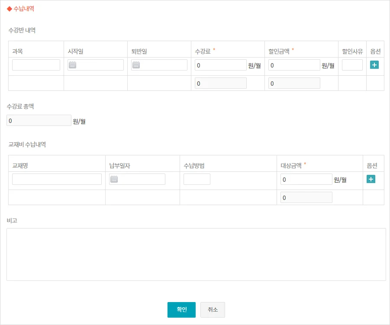Focus the 할인금액 amount field

[x=294, y=65]
